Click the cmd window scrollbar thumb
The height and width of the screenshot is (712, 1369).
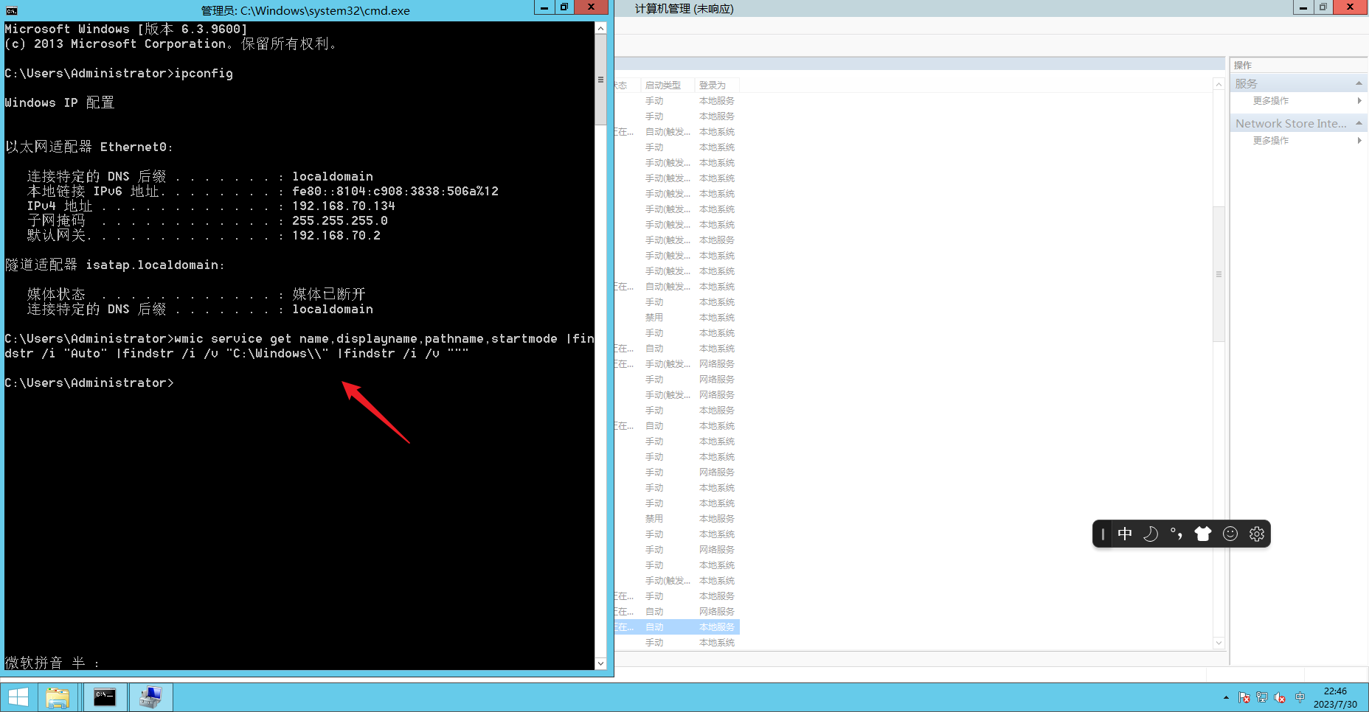click(600, 80)
